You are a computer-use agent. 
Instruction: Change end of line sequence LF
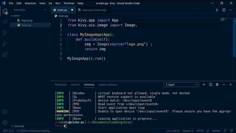coord(208,131)
